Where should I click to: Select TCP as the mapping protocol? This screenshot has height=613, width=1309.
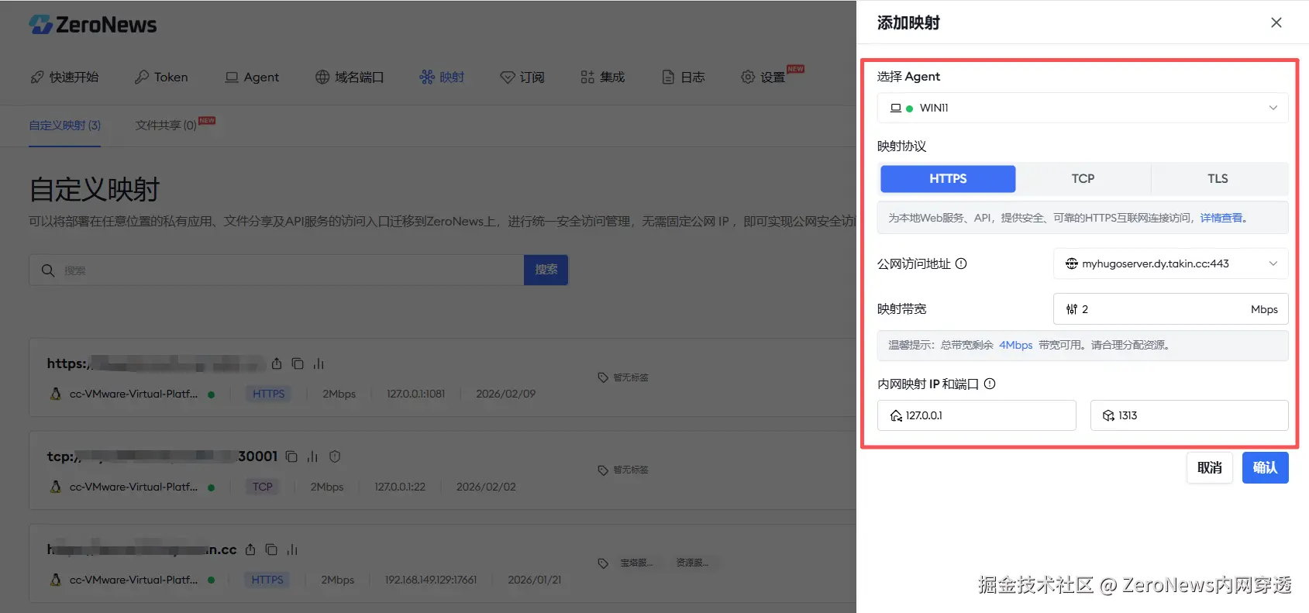tap(1083, 178)
